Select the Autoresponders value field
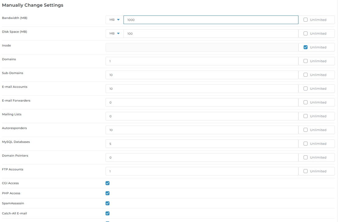The width and height of the screenshot is (341, 222). (x=202, y=130)
